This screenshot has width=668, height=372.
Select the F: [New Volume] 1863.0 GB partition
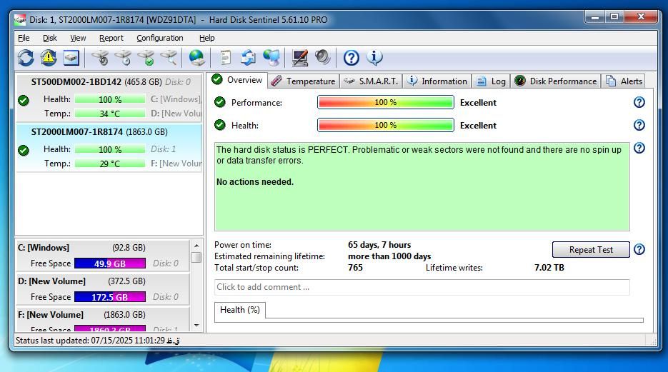click(x=102, y=320)
